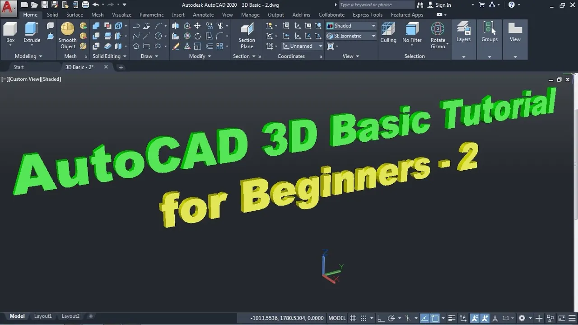
Task: Open the Annotate ribbon tab
Action: 203,14
